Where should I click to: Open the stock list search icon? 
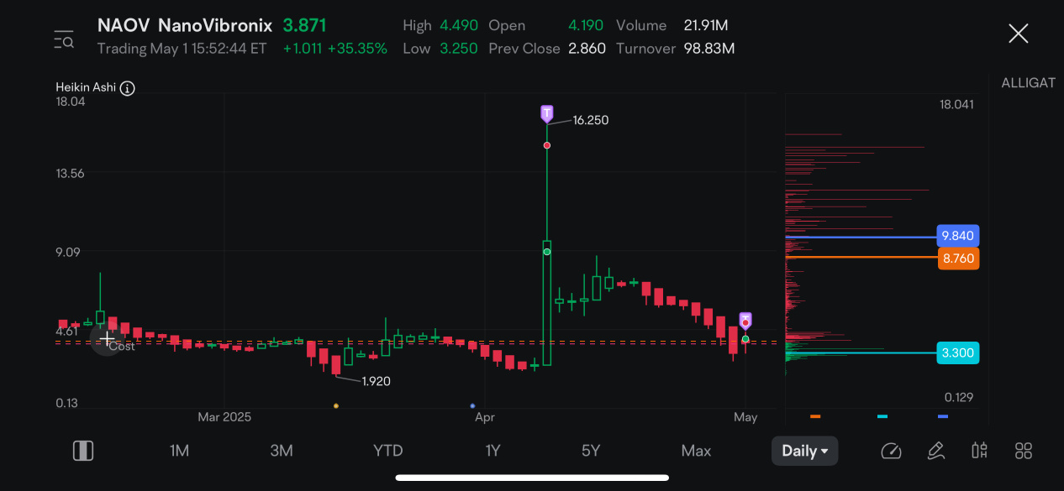tap(64, 39)
